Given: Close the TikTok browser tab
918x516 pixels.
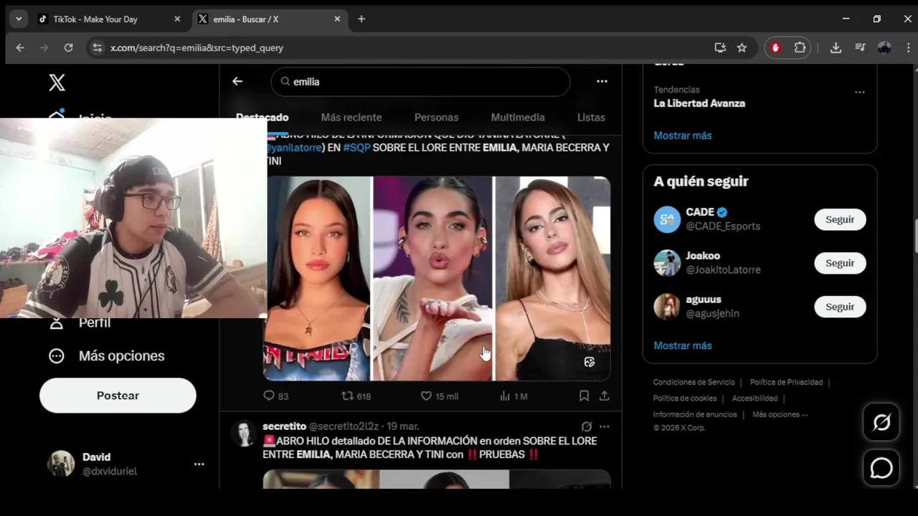Looking at the screenshot, I should pyautogui.click(x=177, y=19).
